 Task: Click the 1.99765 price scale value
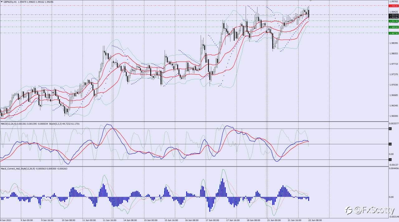(x=394, y=2)
